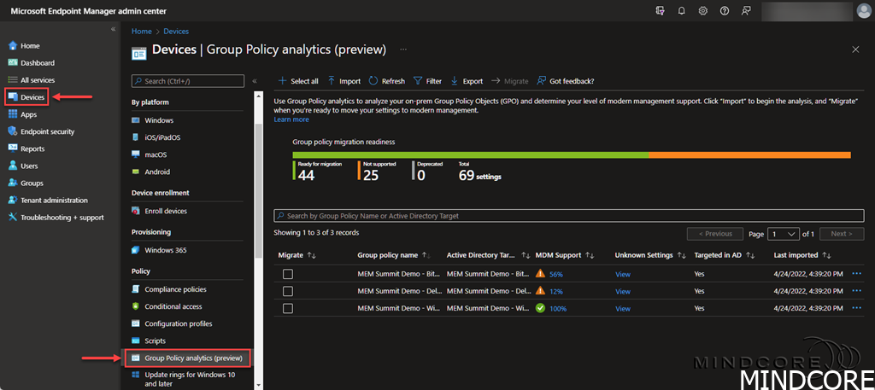Open the Filter toolbar option
This screenshot has height=390, width=875.
[x=427, y=81]
